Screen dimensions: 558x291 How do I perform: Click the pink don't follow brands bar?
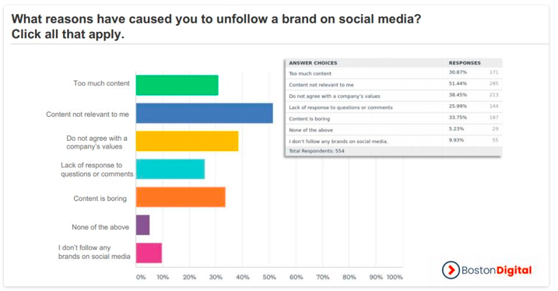pos(149,253)
